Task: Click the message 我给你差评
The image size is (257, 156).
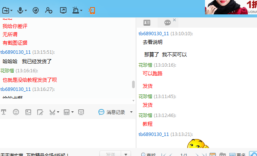Action: point(15,26)
